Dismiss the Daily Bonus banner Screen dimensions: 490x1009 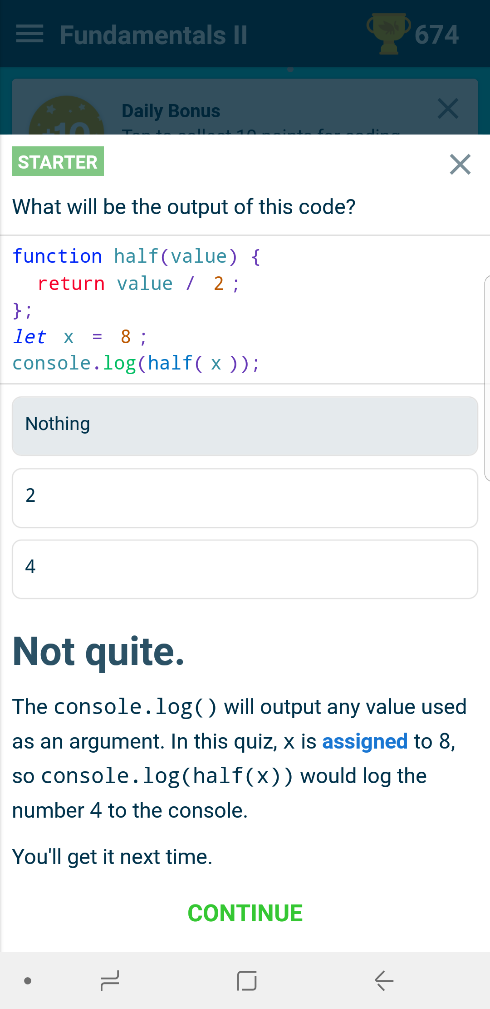point(448,109)
